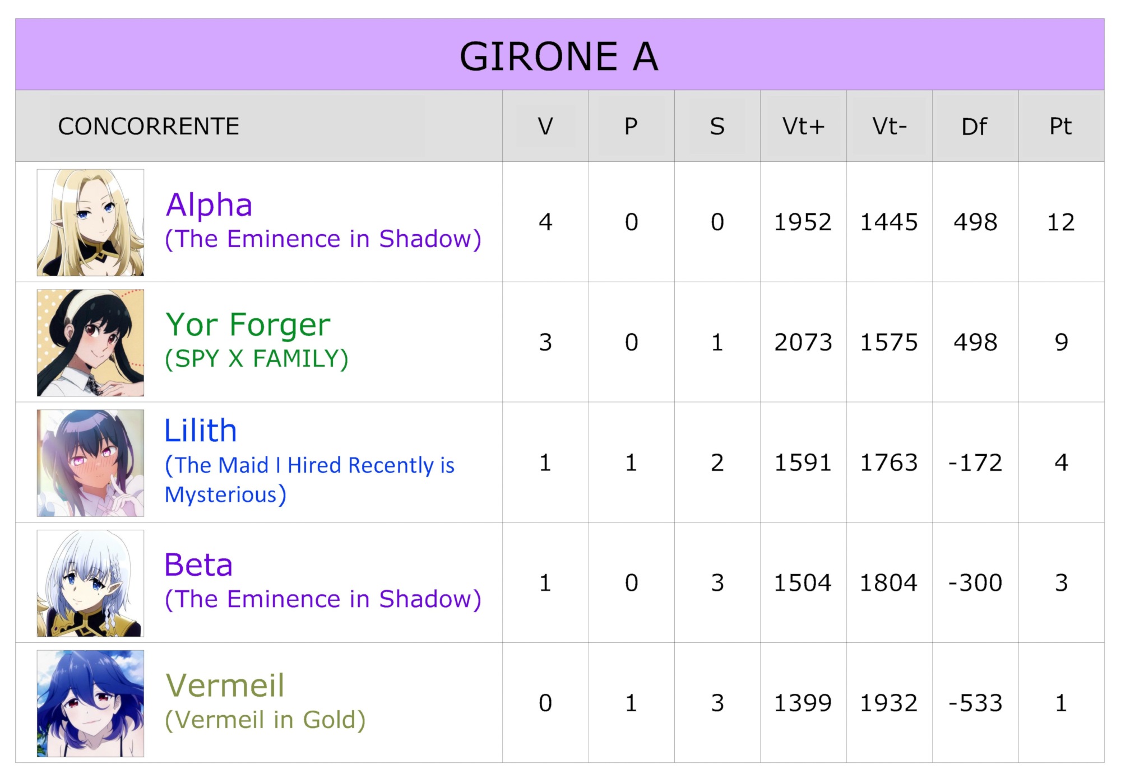Select the V column header
The height and width of the screenshot is (784, 1121).
click(x=545, y=127)
